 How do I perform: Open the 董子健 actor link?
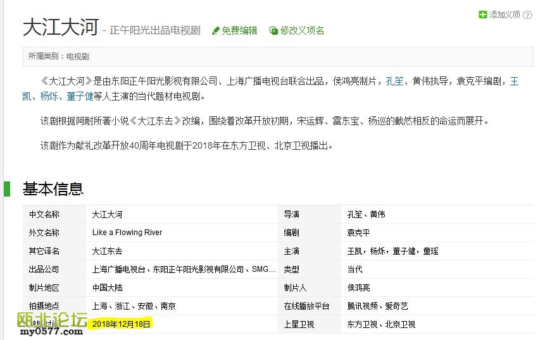(80, 97)
